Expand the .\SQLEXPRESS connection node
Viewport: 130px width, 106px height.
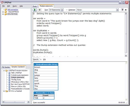coord(3,12)
